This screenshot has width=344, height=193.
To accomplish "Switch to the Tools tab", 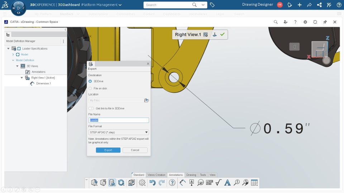I will [203, 175].
